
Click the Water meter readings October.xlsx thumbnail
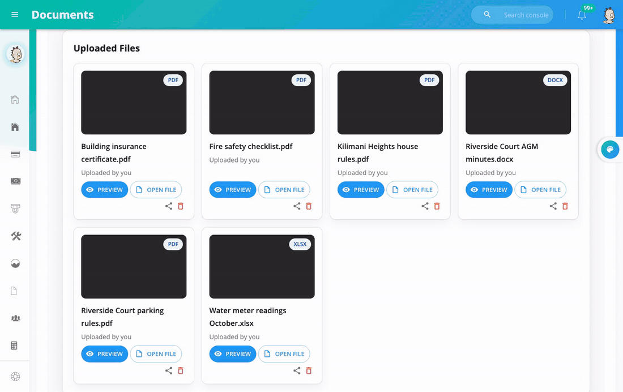point(262,266)
